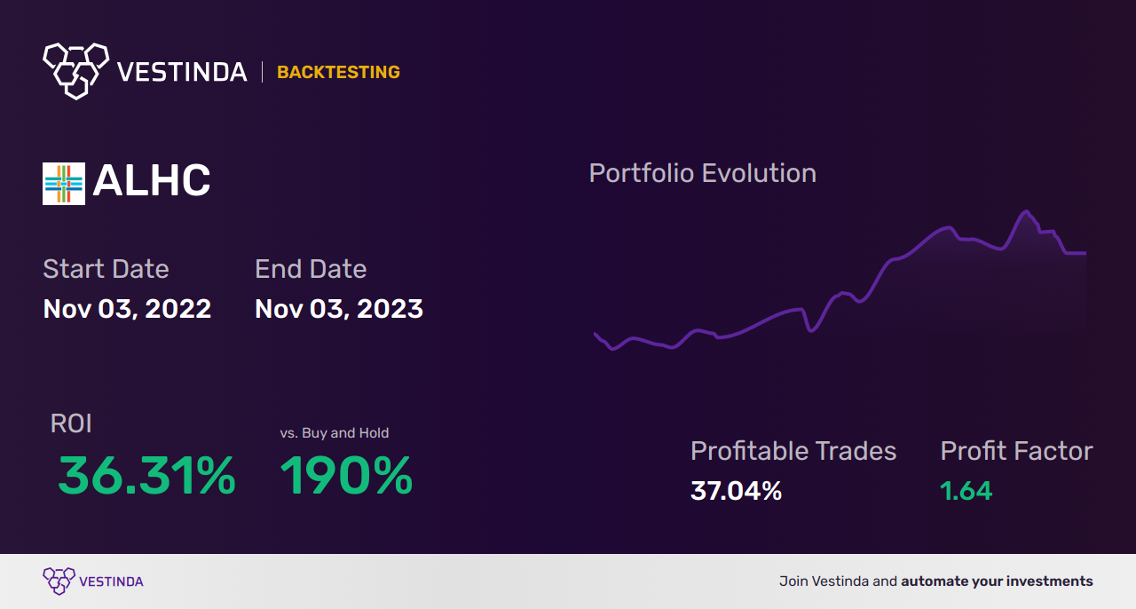Click the Profit Factor label
Screen dimensions: 1136x609
point(1016,451)
